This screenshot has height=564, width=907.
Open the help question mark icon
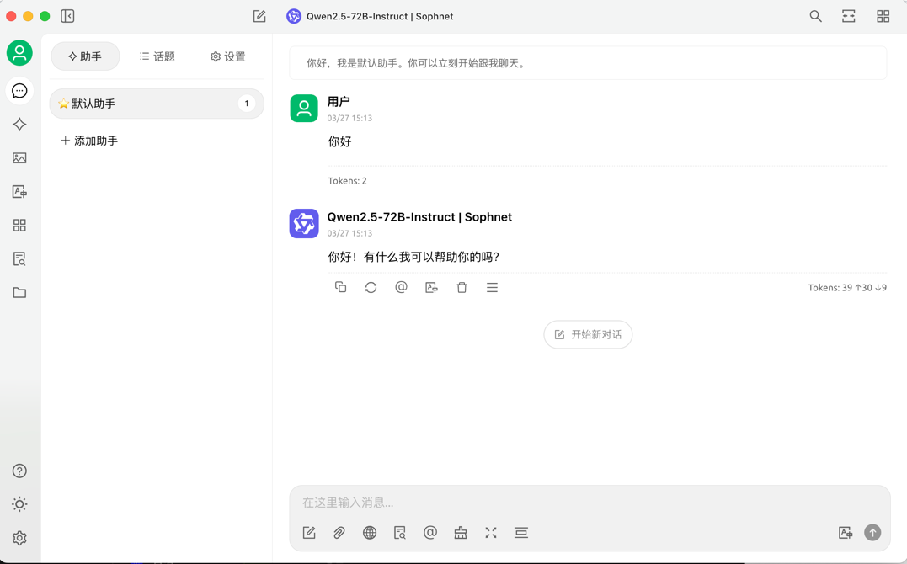click(19, 471)
